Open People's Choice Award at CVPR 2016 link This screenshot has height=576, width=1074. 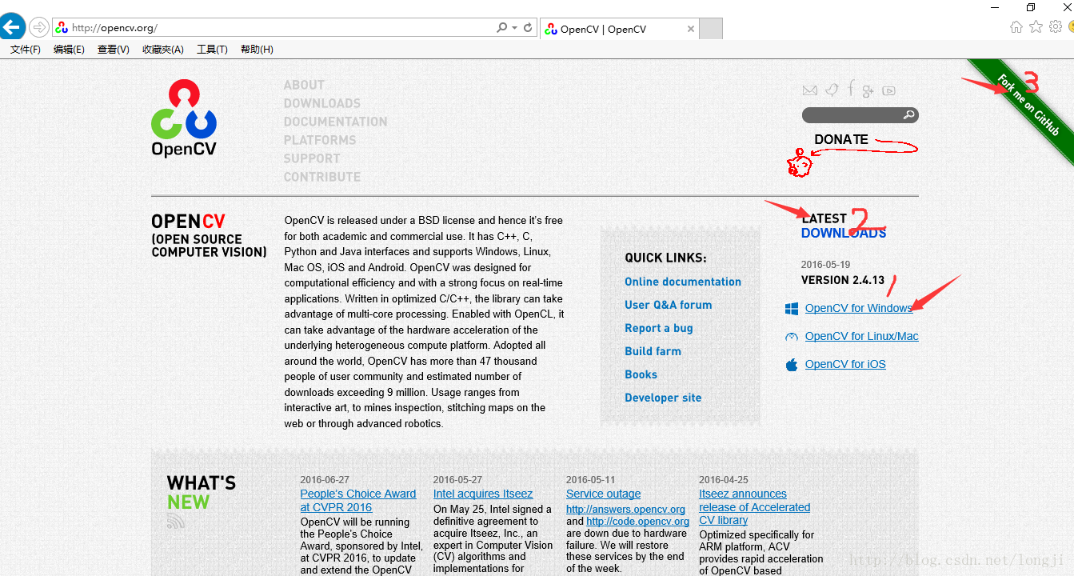point(358,500)
